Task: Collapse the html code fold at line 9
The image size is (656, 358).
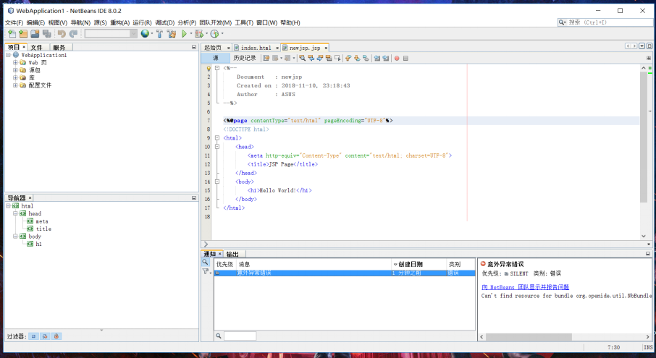Action: 217,138
